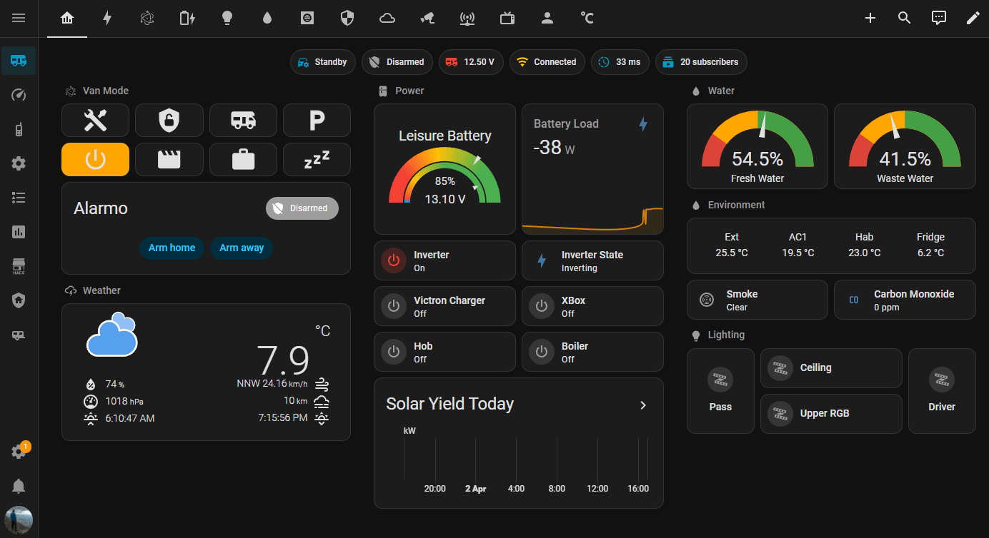989x538 pixels.
Task: Open the thermometer °C tab
Action: pyautogui.click(x=587, y=18)
